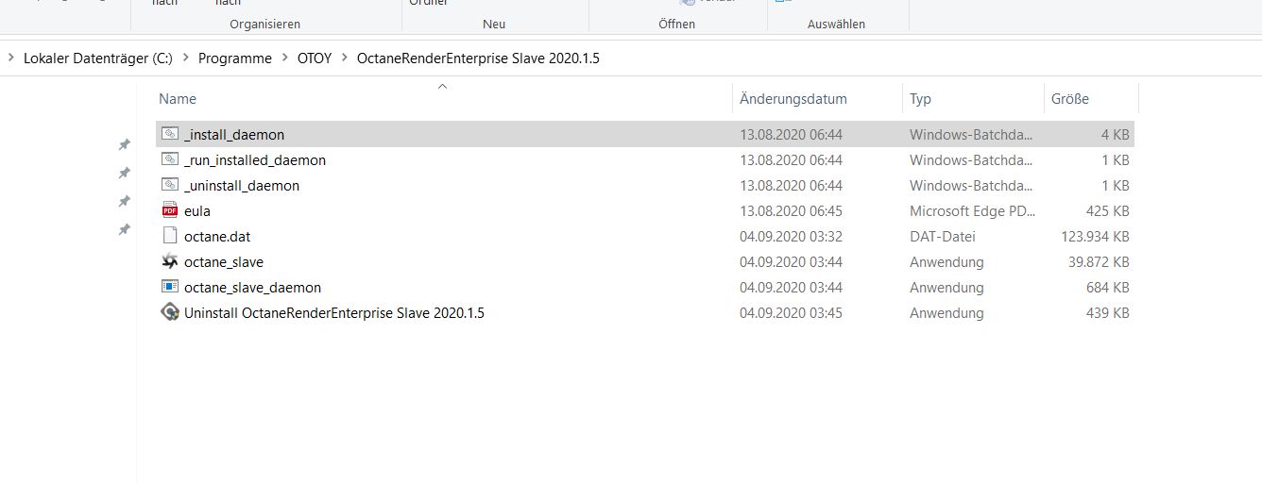Click the 04.09.2020 03:45 date cell
This screenshot has width=1262, height=483.
pyautogui.click(x=791, y=313)
